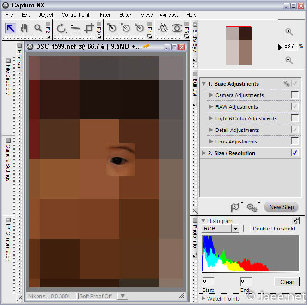The height and width of the screenshot is (305, 307).
Task: Open the RGB channel dropdown
Action: coord(235,229)
